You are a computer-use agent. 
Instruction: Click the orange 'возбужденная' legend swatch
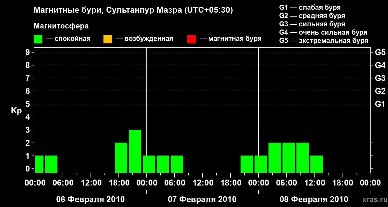coord(108,39)
